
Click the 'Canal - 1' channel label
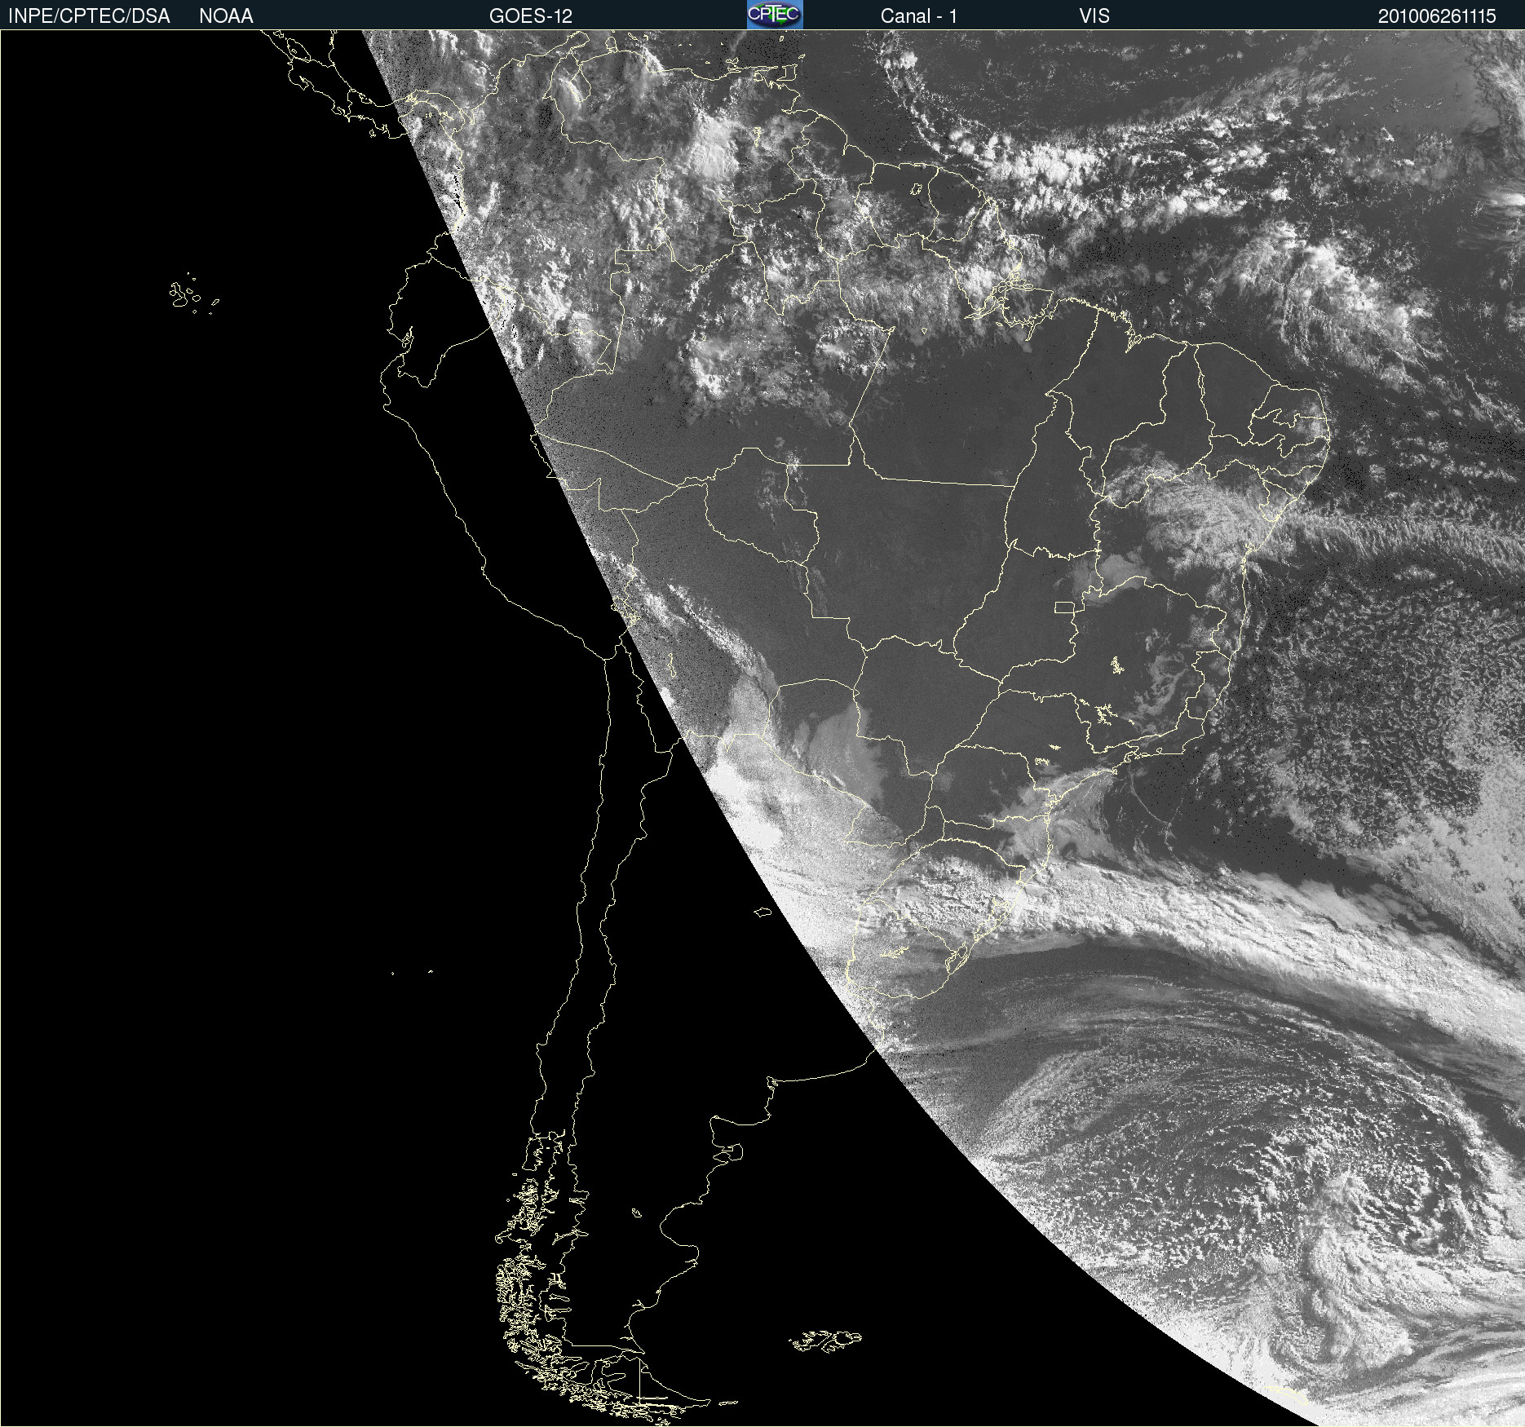[919, 16]
